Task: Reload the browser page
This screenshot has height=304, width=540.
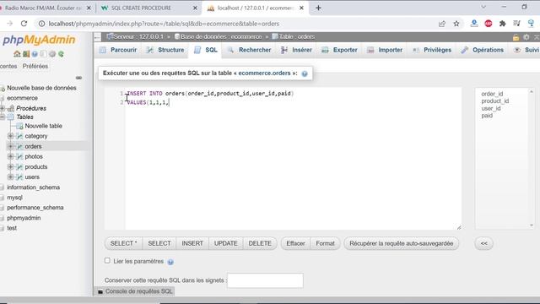Action: tap(24, 24)
